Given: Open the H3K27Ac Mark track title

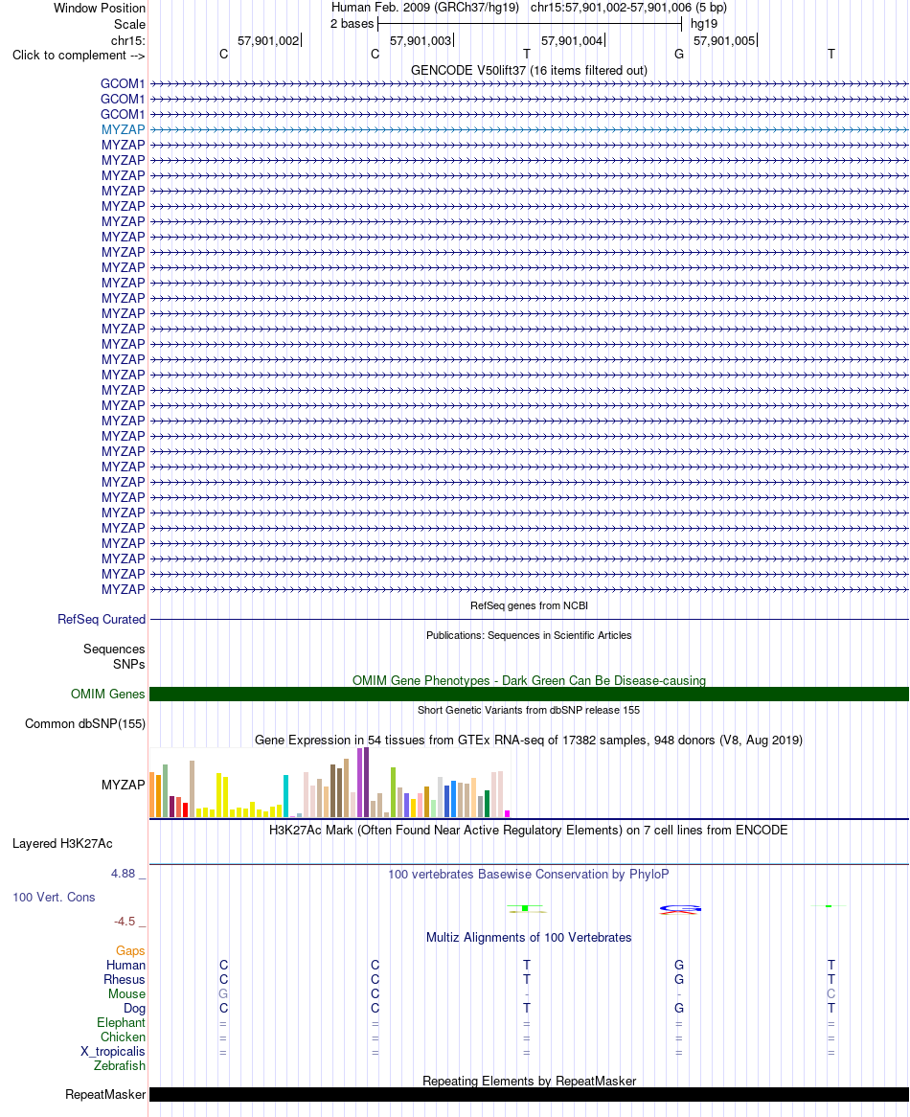Looking at the screenshot, I should click(529, 830).
